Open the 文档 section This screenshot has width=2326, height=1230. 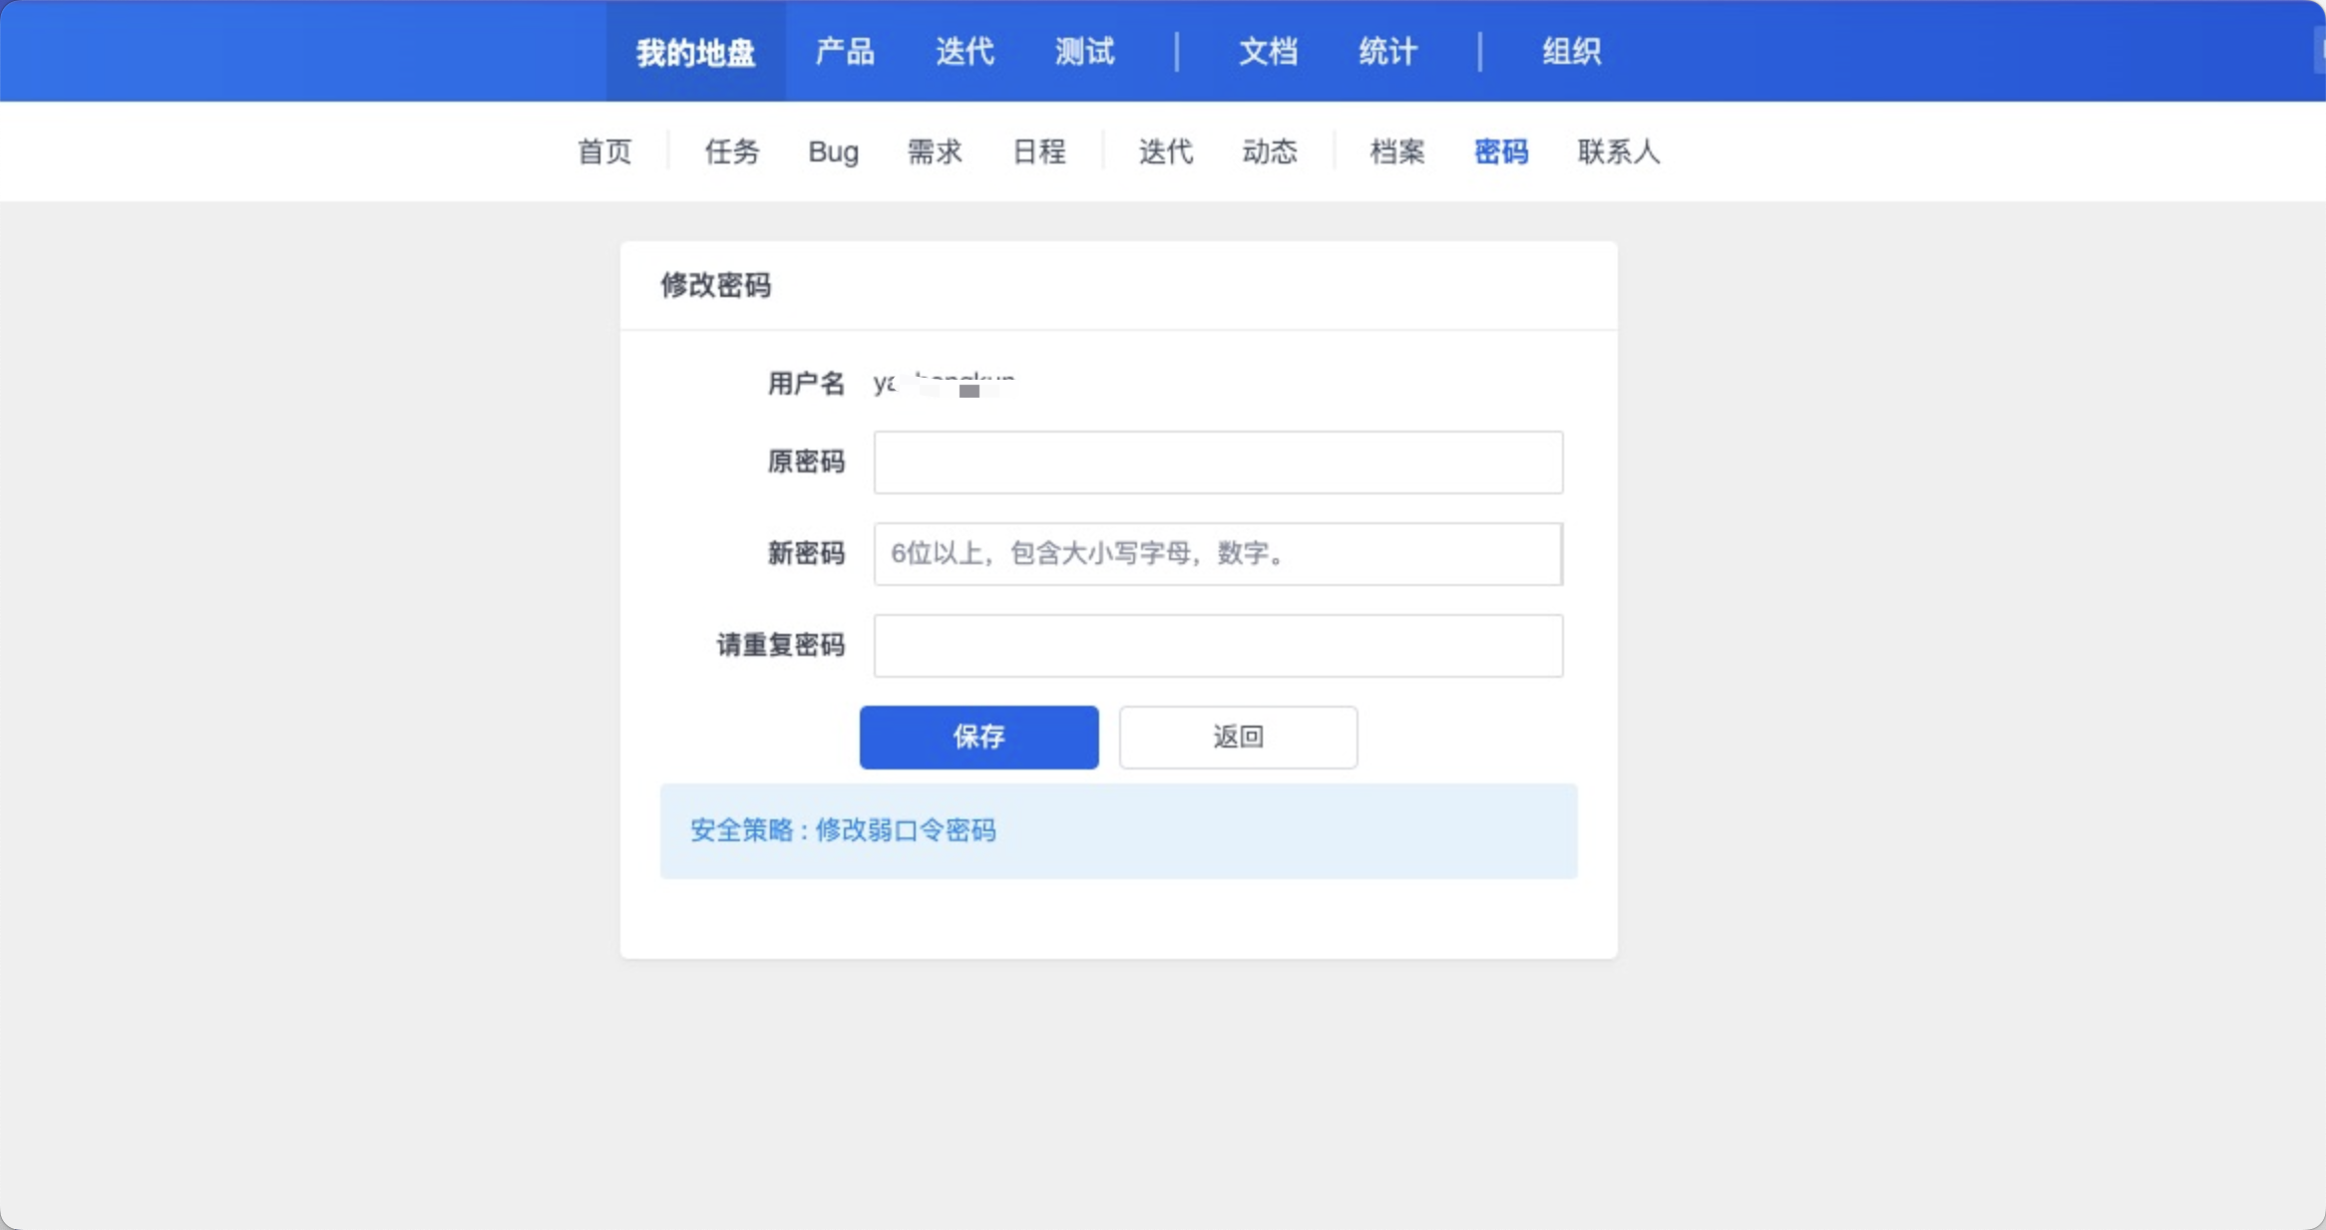(x=1268, y=52)
